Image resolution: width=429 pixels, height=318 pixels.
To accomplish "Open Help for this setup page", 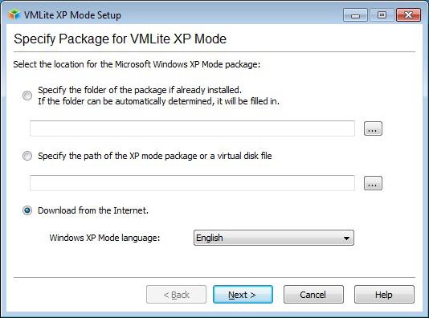I will click(384, 295).
